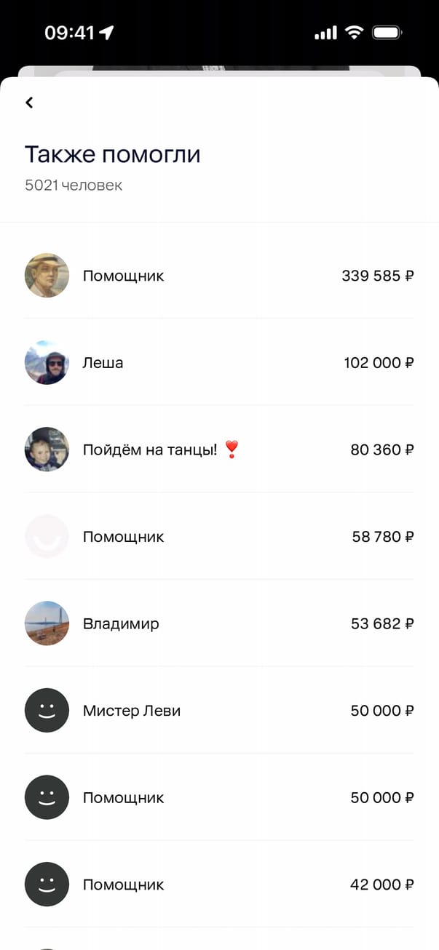The height and width of the screenshot is (950, 439).
Task: Tap Леша's profile photo
Action: 47,362
